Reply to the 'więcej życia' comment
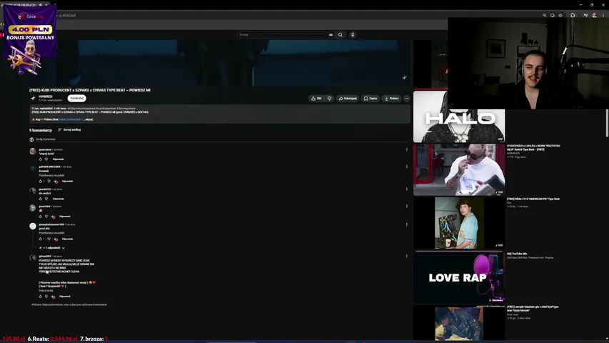 pos(59,159)
